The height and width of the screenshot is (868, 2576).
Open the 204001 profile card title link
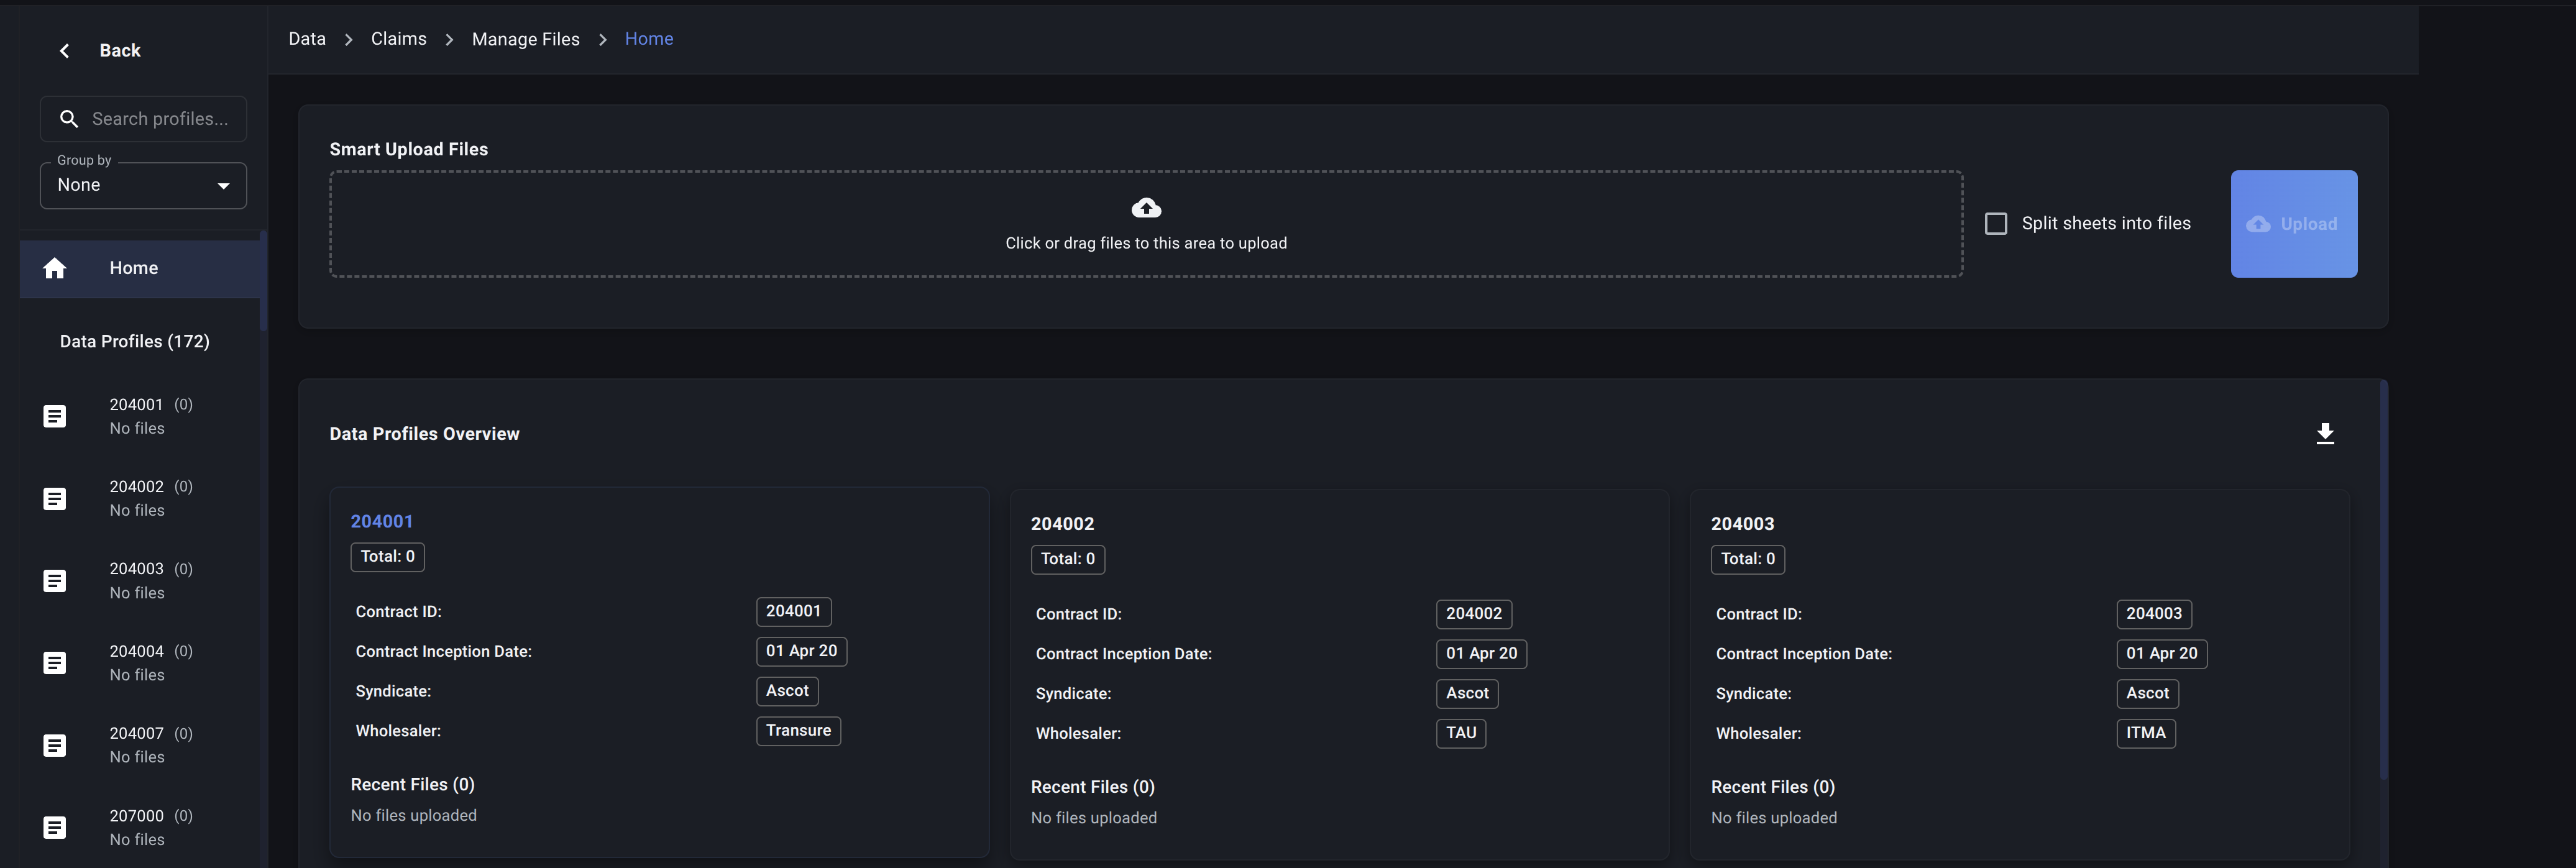click(x=381, y=521)
